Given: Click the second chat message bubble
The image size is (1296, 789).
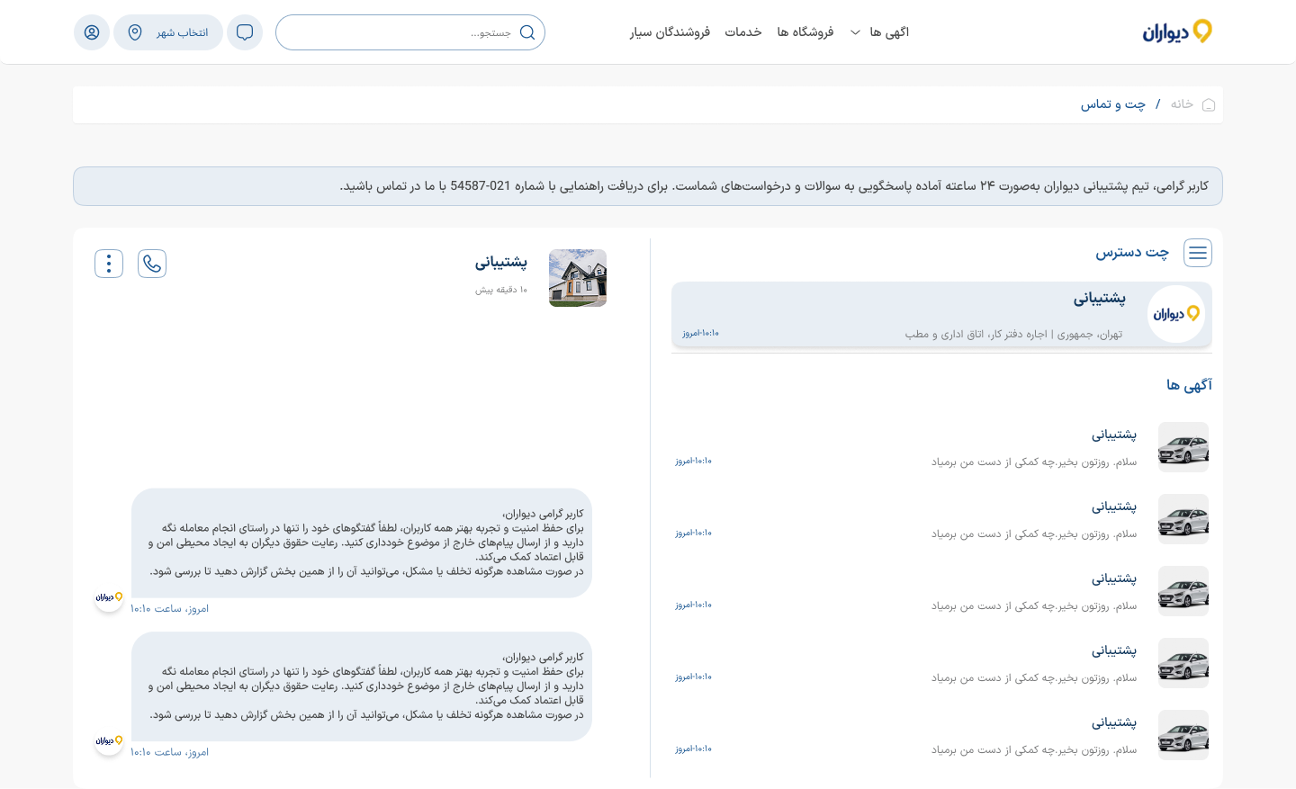Looking at the screenshot, I should coord(362,686).
